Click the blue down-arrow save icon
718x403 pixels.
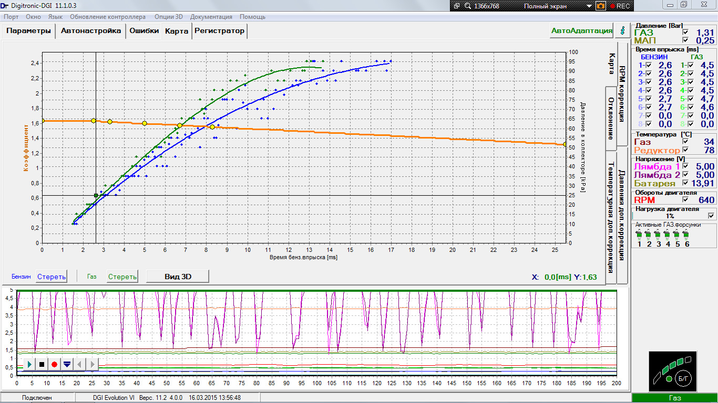coord(67,364)
